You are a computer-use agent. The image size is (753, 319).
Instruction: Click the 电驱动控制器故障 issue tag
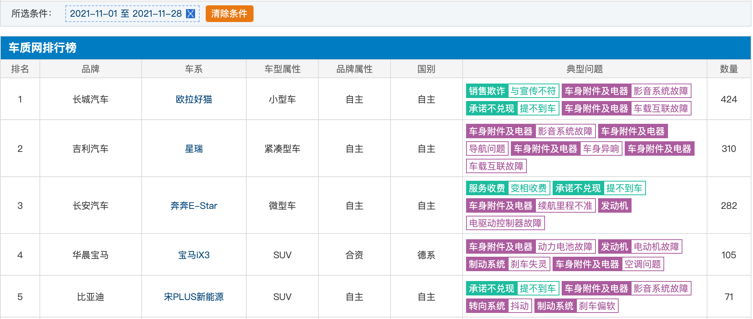pos(506,223)
